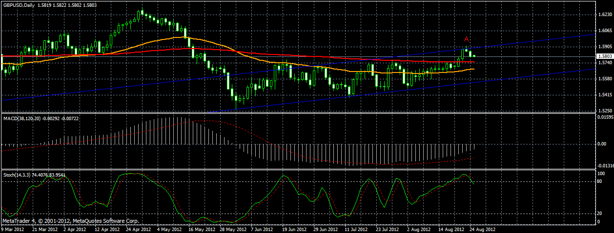Viewport: 614px width, 233px height.
Task: Click the 29 Jun 2012 date label
Action: (x=326, y=229)
